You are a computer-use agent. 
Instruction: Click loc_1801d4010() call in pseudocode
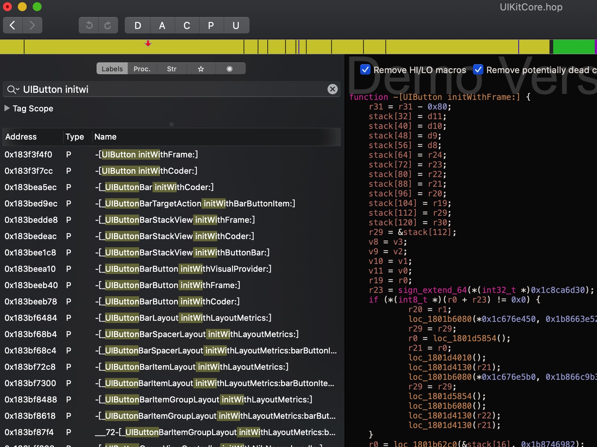[447, 358]
